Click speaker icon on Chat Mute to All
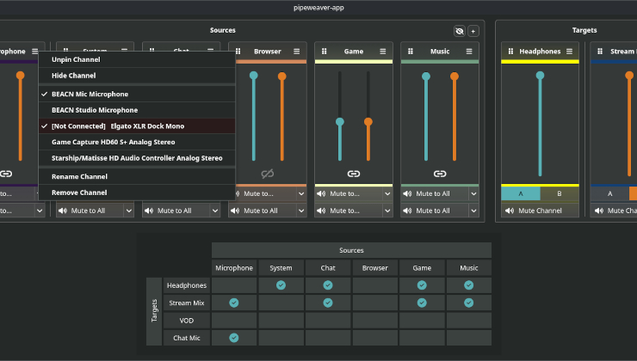 point(149,211)
